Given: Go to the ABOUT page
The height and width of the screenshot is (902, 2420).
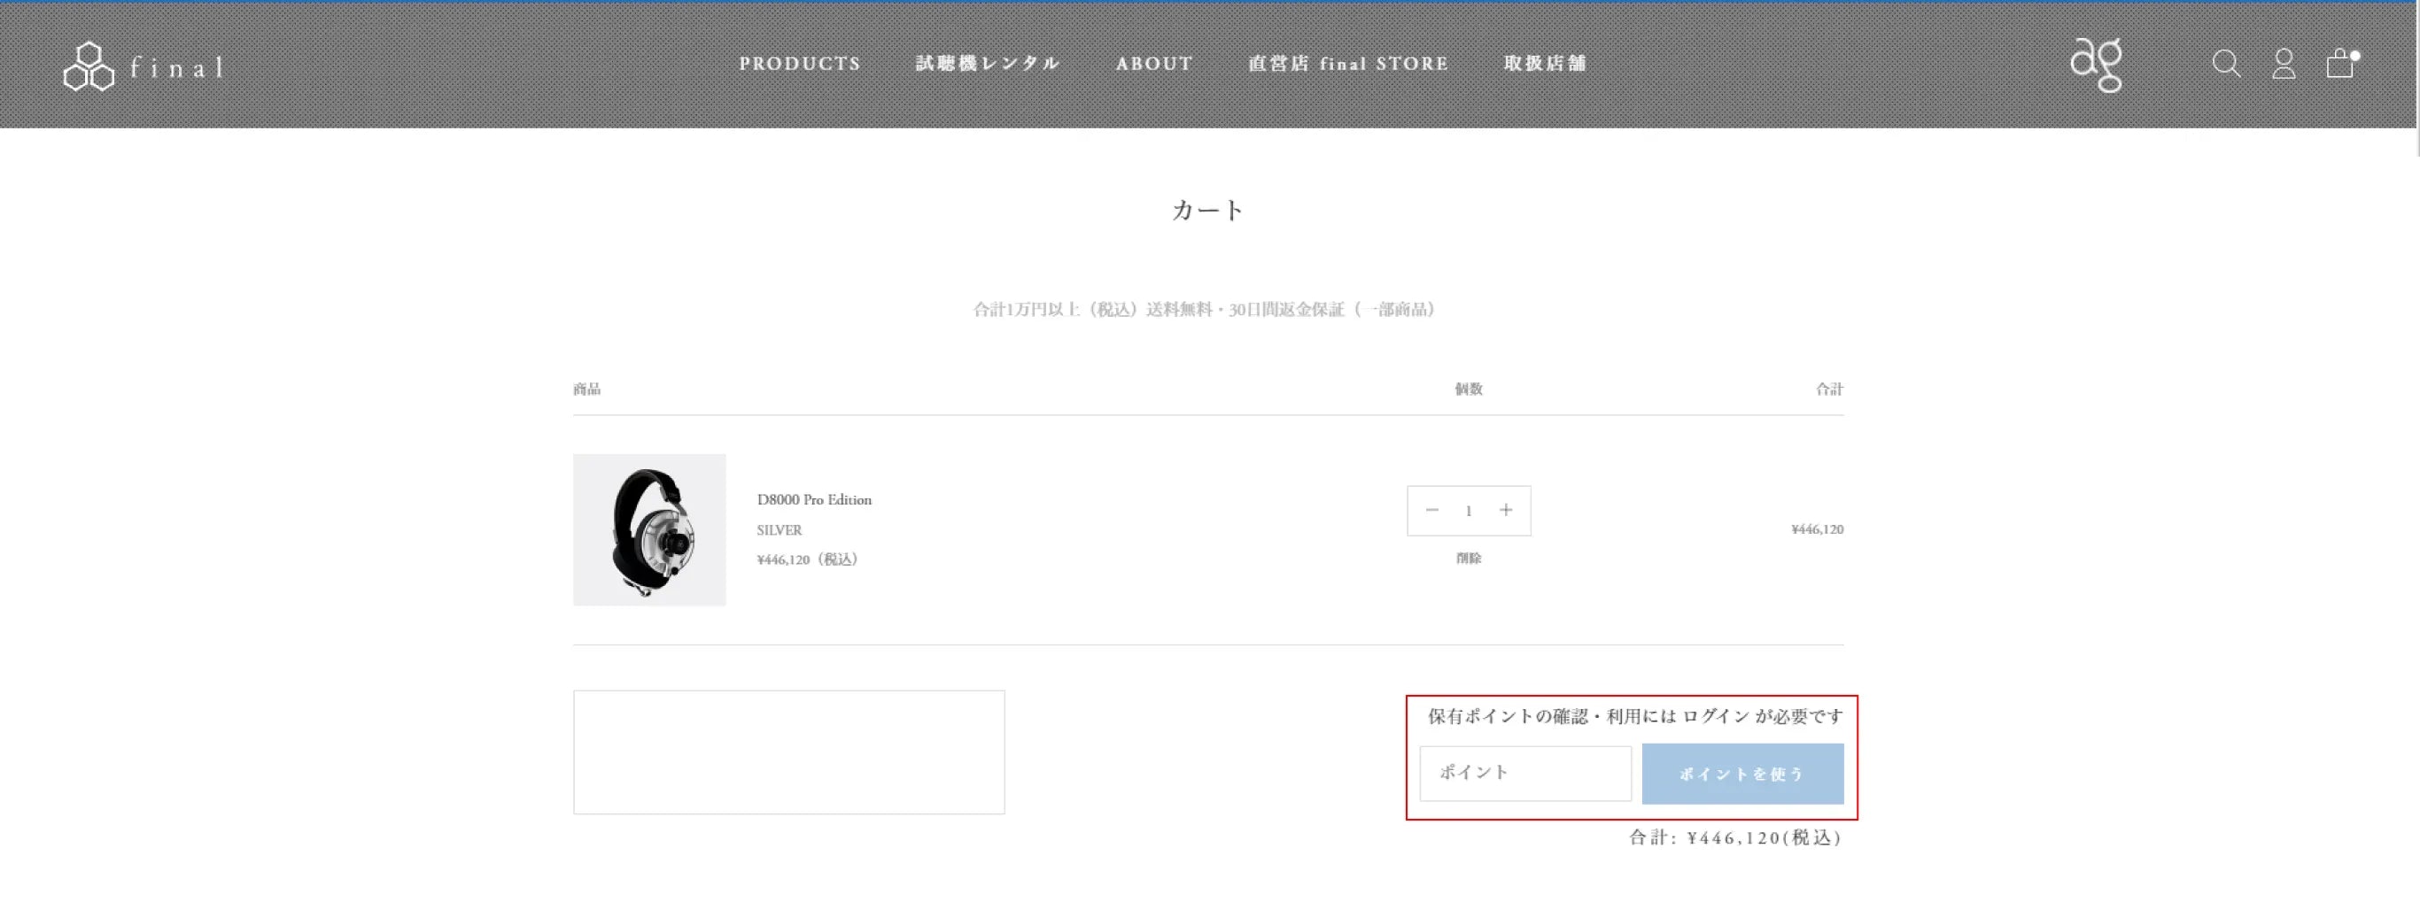Looking at the screenshot, I should point(1153,64).
